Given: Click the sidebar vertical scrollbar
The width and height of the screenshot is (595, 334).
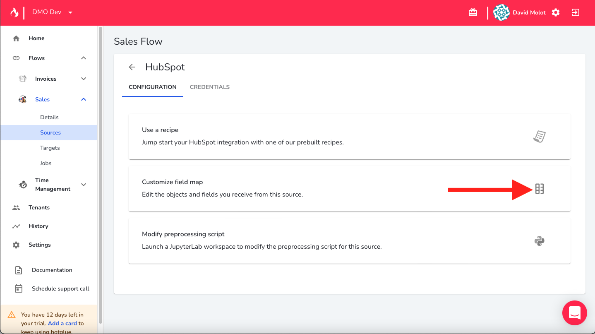Looking at the screenshot, I should [100, 176].
